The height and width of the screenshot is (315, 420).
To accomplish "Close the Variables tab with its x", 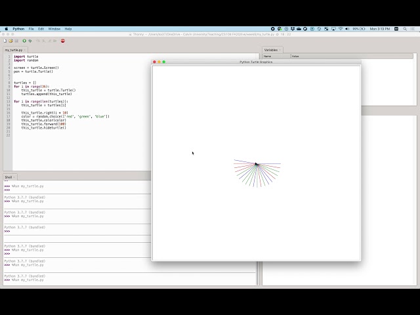I will pos(280,50).
